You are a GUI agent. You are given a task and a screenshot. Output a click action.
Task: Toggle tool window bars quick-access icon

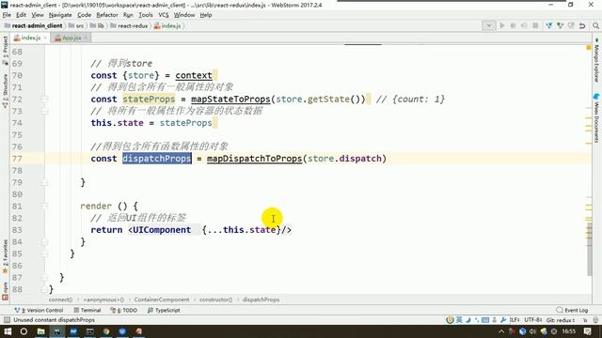point(7,319)
